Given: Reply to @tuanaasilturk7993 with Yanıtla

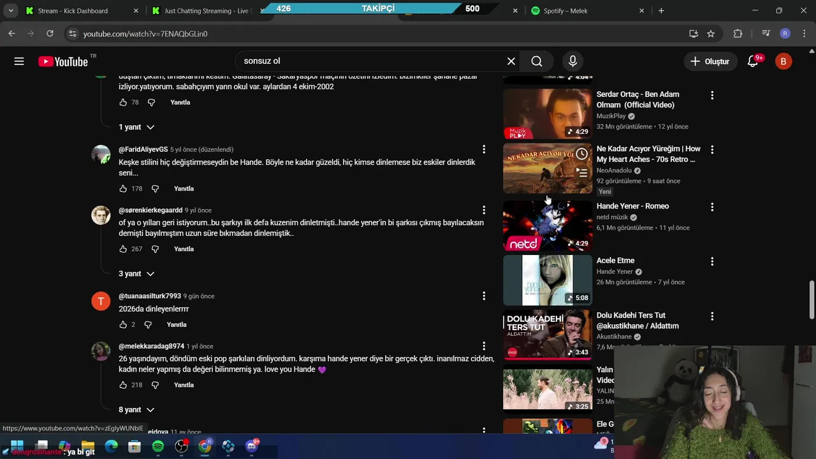Looking at the screenshot, I should tap(177, 325).
